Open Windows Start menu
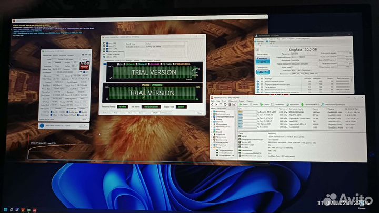 (x=6, y=210)
